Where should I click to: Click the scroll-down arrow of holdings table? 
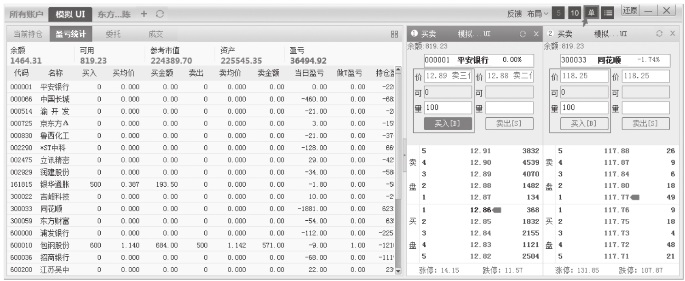[399, 271]
